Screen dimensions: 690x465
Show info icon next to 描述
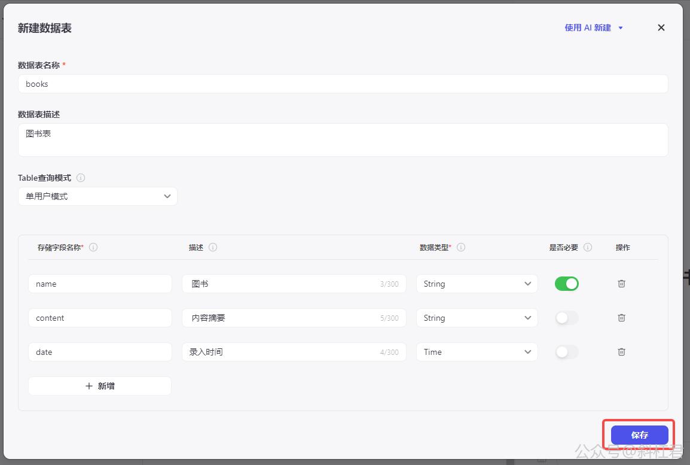click(x=212, y=247)
